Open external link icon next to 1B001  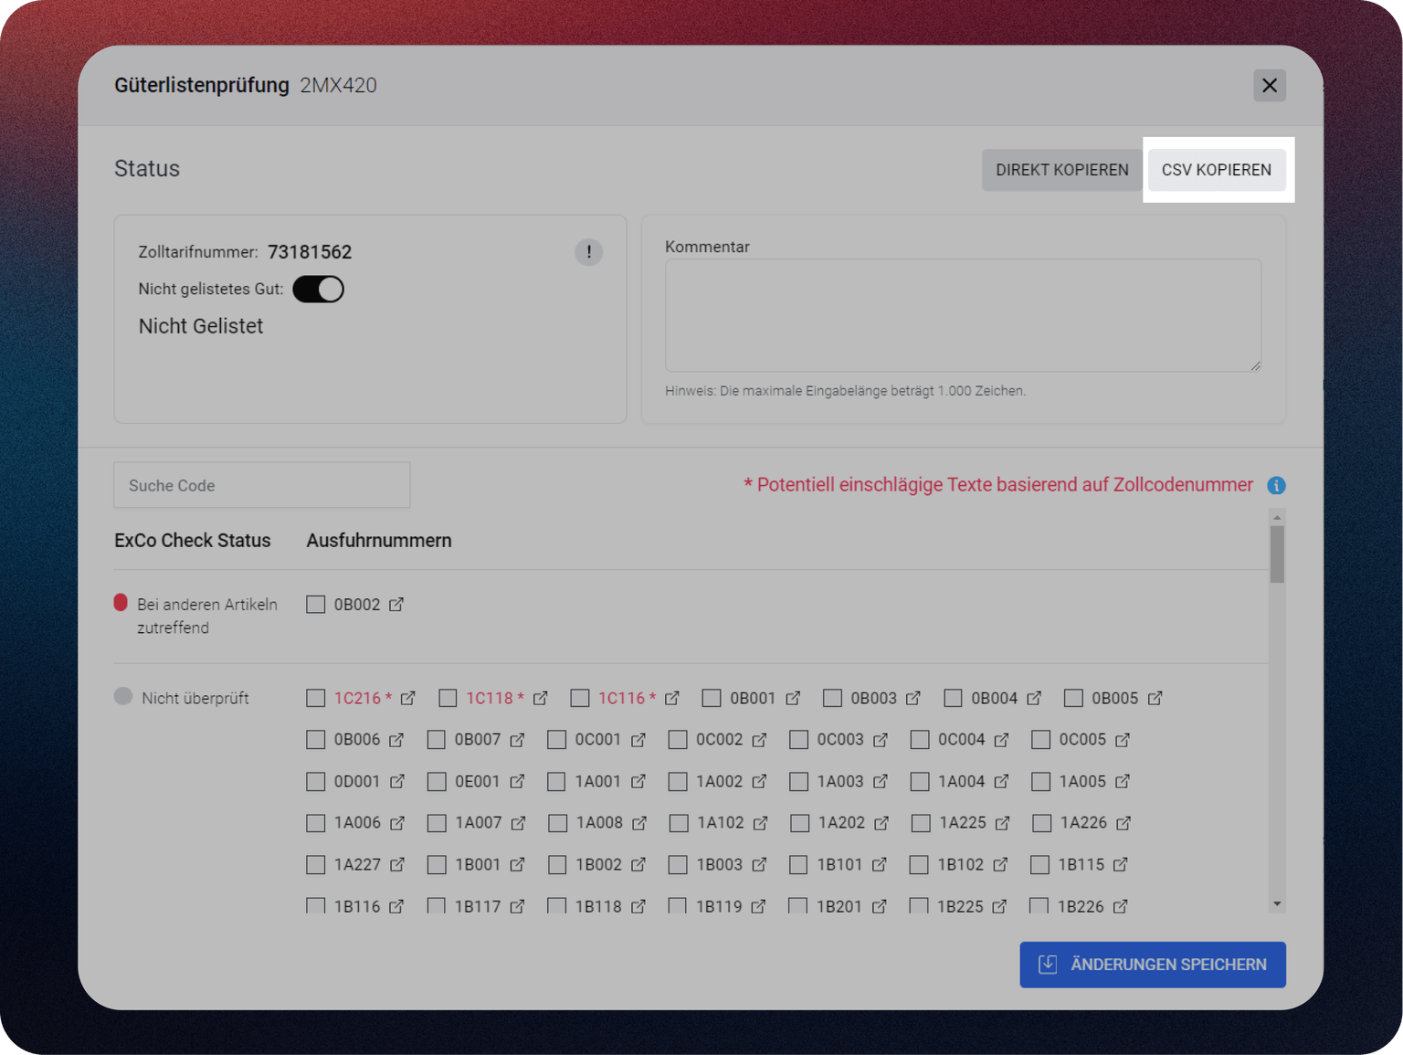coord(518,864)
